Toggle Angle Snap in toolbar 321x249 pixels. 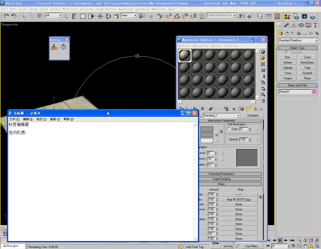(177, 16)
